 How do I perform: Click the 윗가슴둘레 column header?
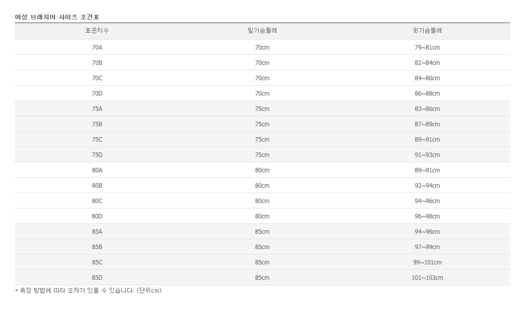click(427, 31)
